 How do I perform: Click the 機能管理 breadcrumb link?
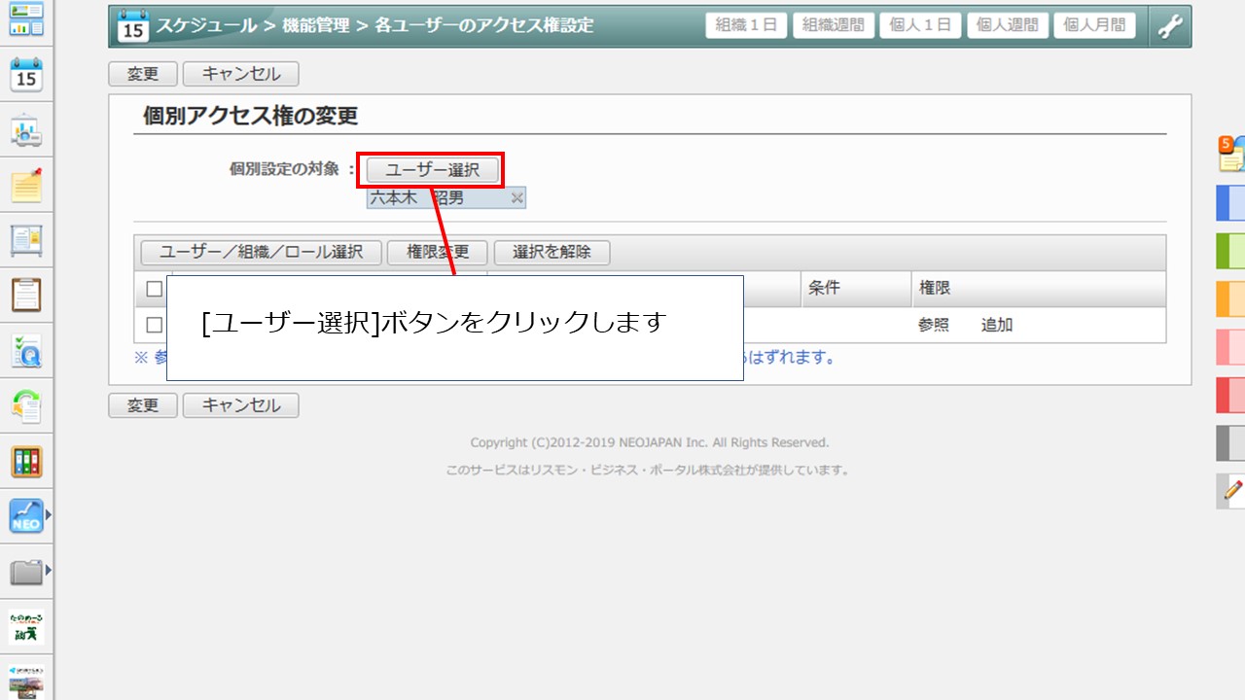click(x=315, y=26)
